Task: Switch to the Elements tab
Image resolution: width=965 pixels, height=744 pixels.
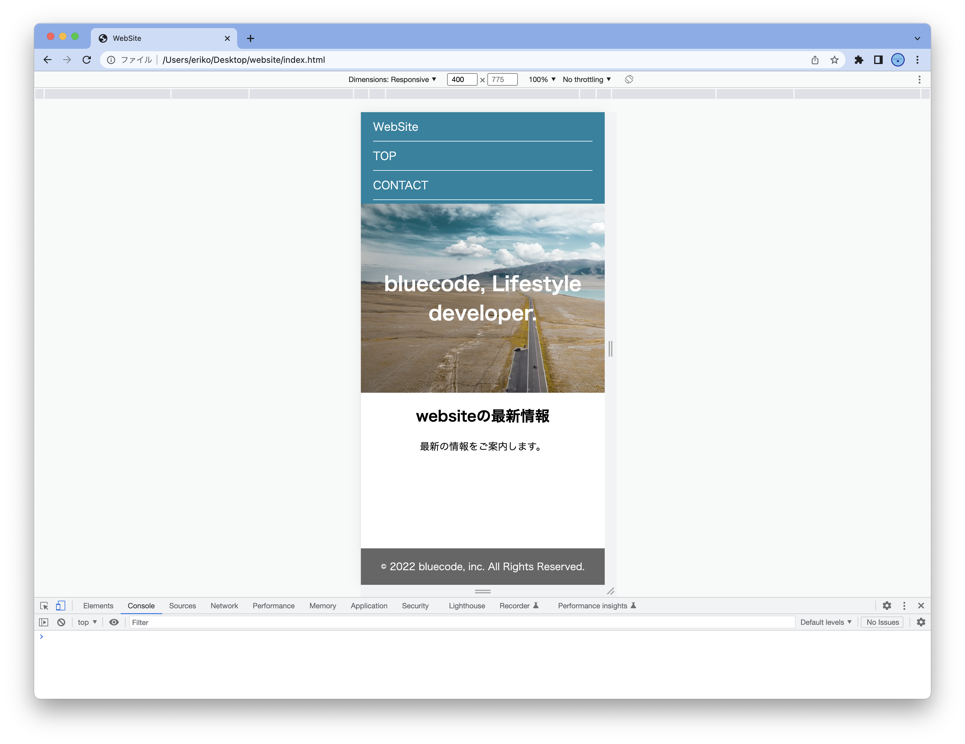Action: tap(98, 606)
